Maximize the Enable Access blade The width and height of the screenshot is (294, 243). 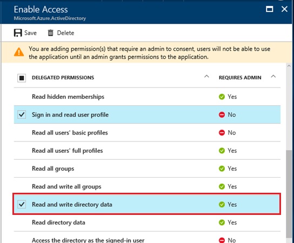click(x=270, y=9)
